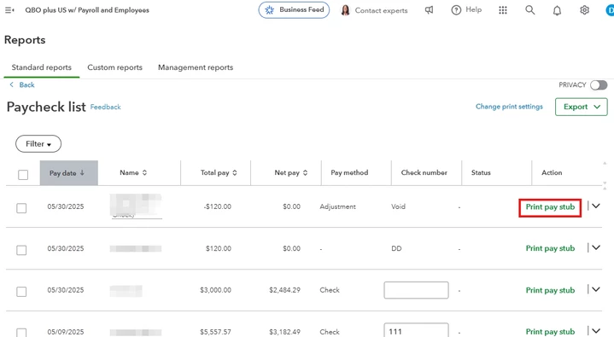The height and width of the screenshot is (337, 614).
Task: Collapse the left navigation menu icon
Action: (9, 10)
